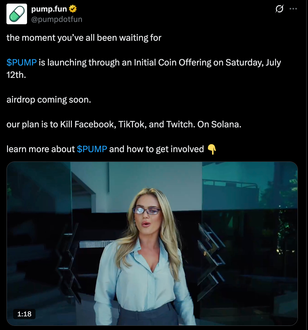Open the pump.fun pill avatar

pos(17,14)
